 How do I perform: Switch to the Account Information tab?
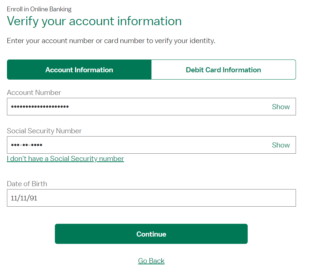point(79,70)
